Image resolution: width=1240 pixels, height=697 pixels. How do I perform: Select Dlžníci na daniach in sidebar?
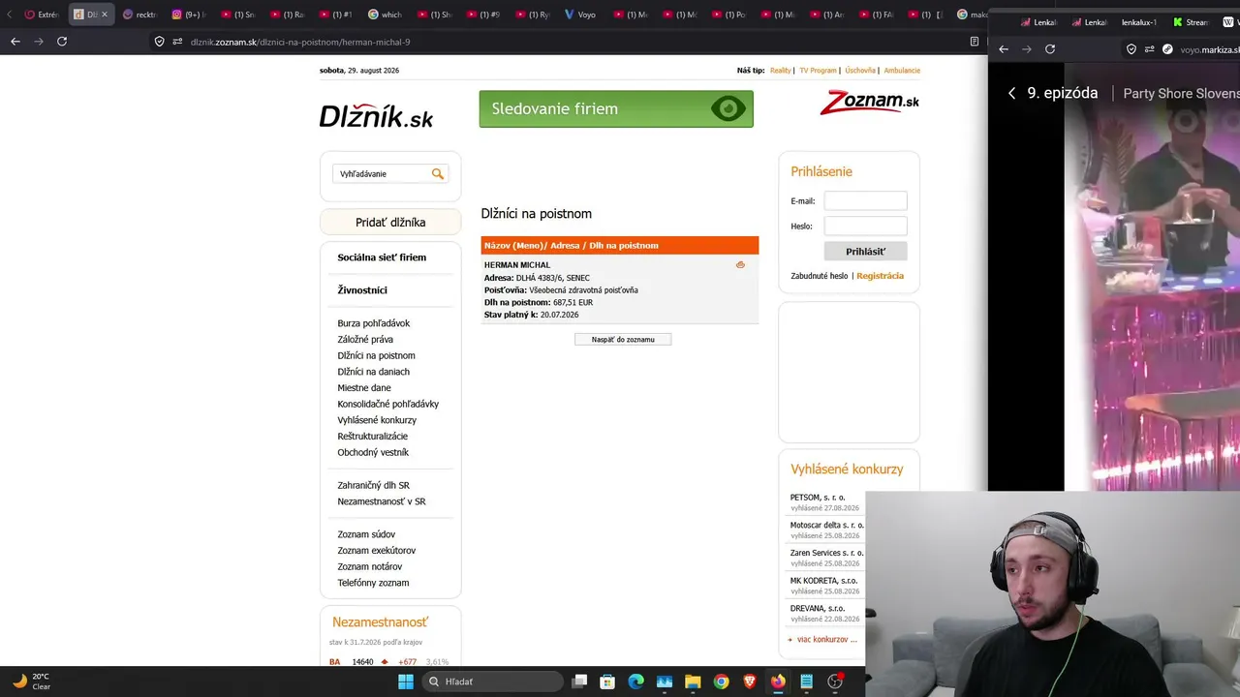point(373,372)
